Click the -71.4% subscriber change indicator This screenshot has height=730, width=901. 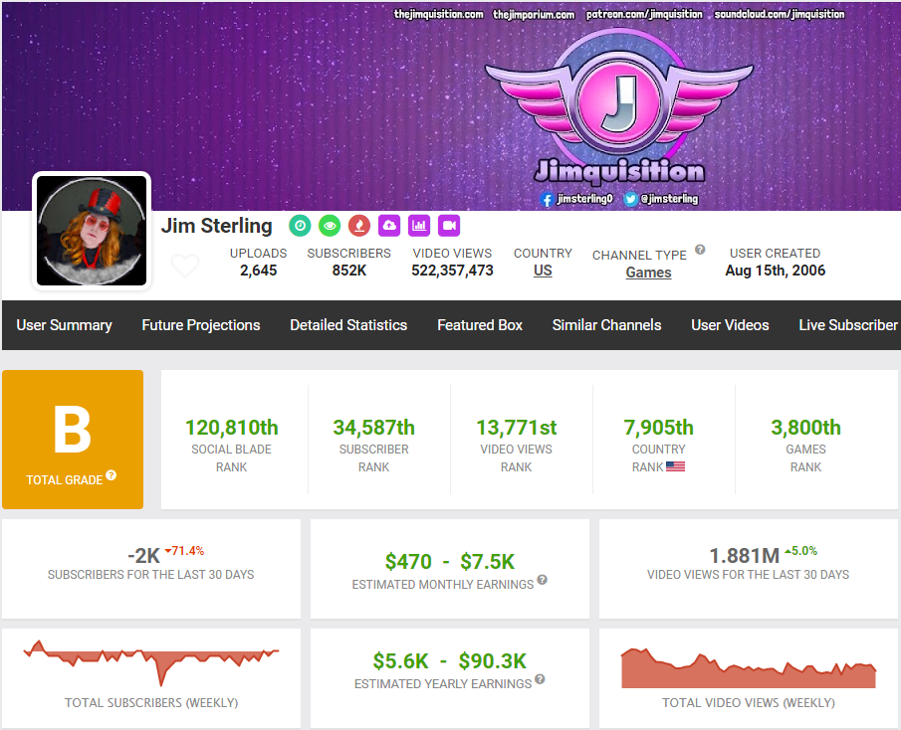pyautogui.click(x=184, y=551)
